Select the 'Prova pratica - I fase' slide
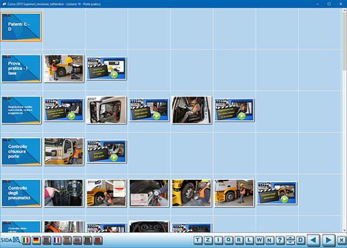The width and height of the screenshot is (347, 248). click(x=21, y=68)
